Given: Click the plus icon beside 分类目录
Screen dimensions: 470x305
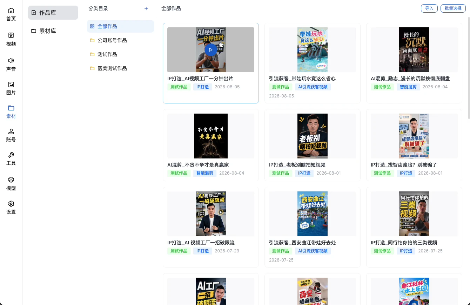Looking at the screenshot, I should pyautogui.click(x=146, y=8).
